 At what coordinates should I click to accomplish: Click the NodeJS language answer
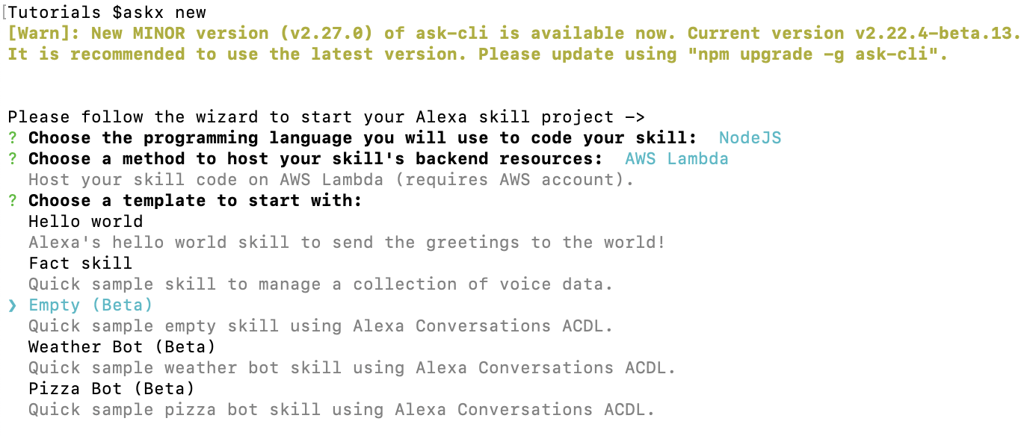coord(750,138)
